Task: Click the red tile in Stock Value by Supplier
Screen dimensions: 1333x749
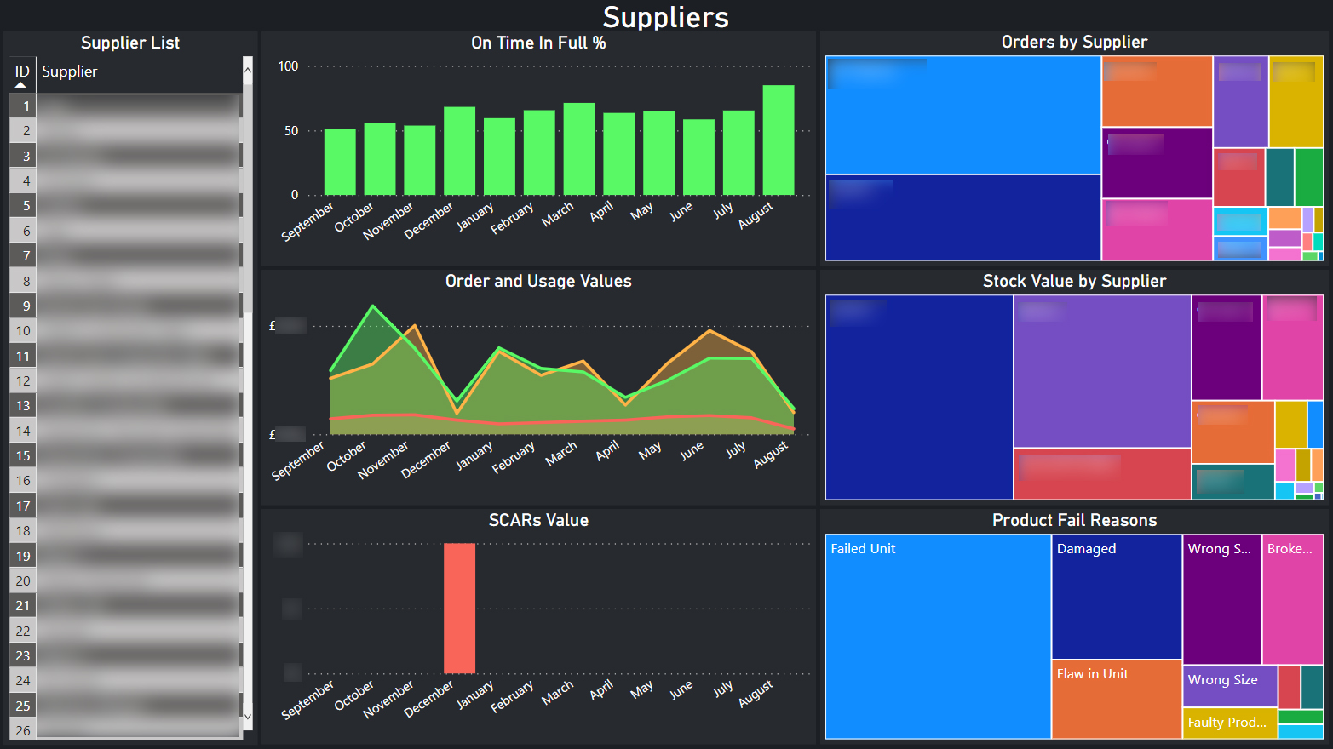Action: 1102,474
